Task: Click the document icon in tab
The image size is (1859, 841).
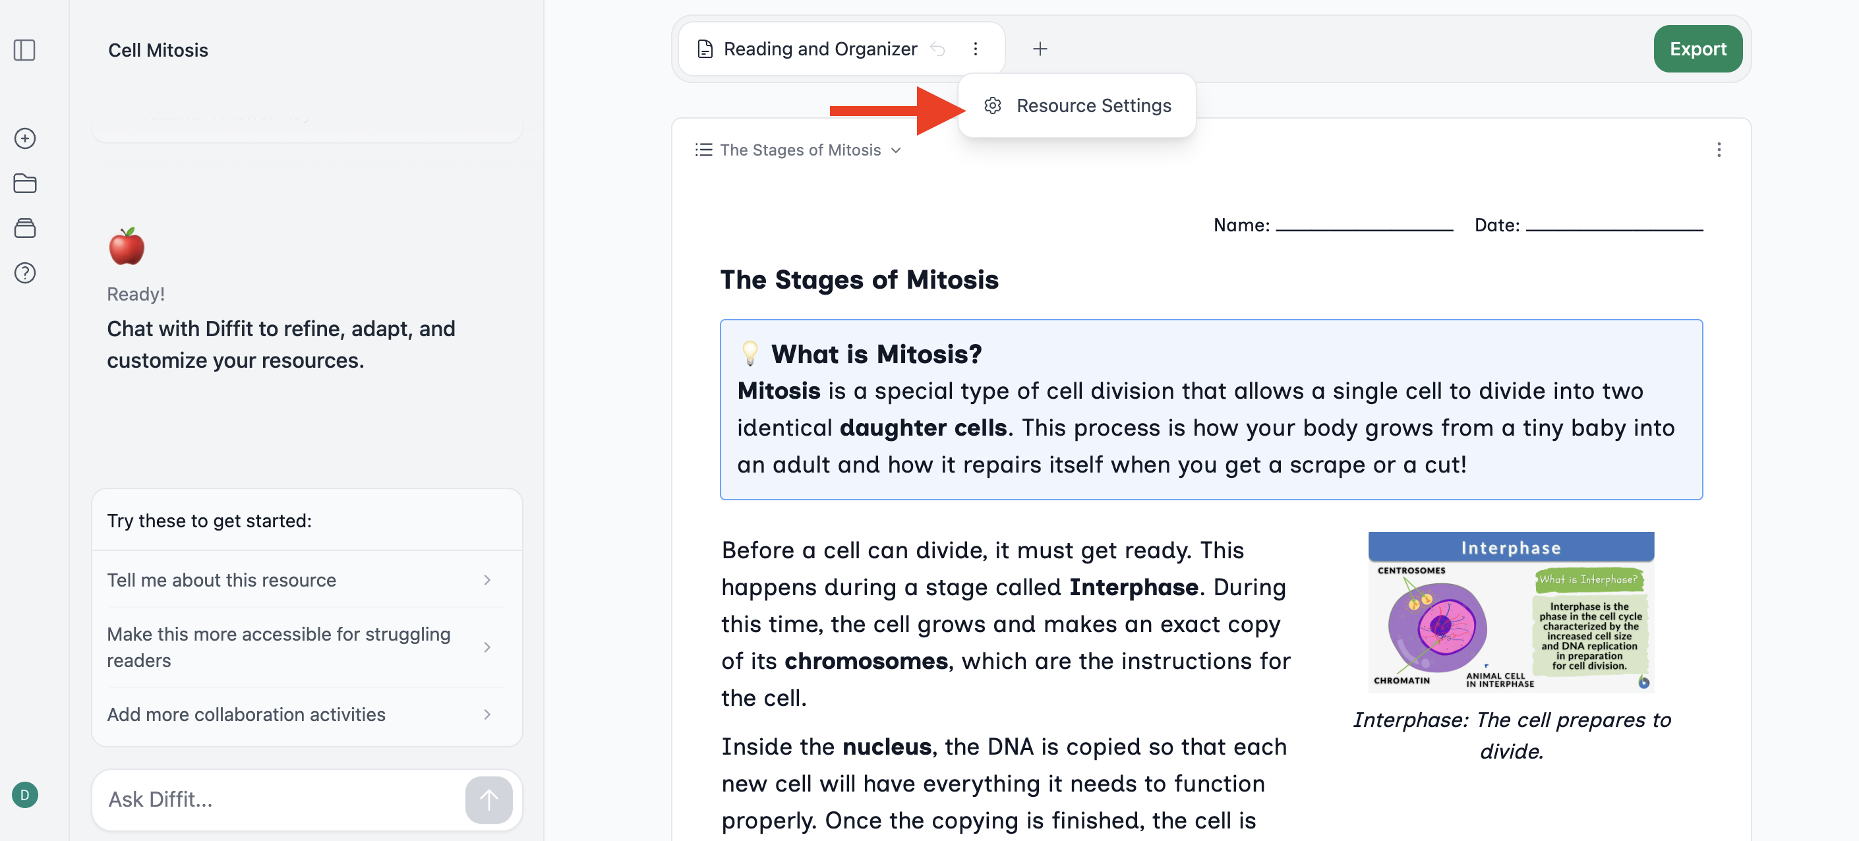Action: [705, 49]
